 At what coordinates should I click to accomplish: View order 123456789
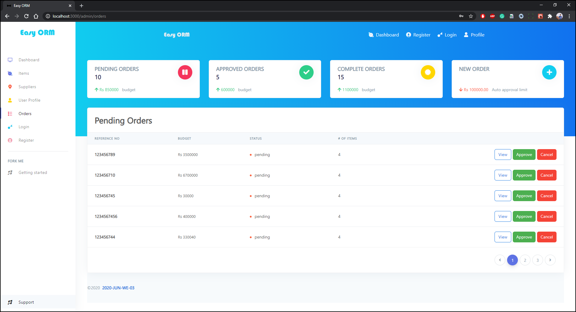pyautogui.click(x=503, y=155)
